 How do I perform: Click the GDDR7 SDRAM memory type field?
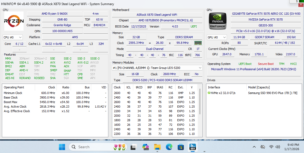[265, 37]
